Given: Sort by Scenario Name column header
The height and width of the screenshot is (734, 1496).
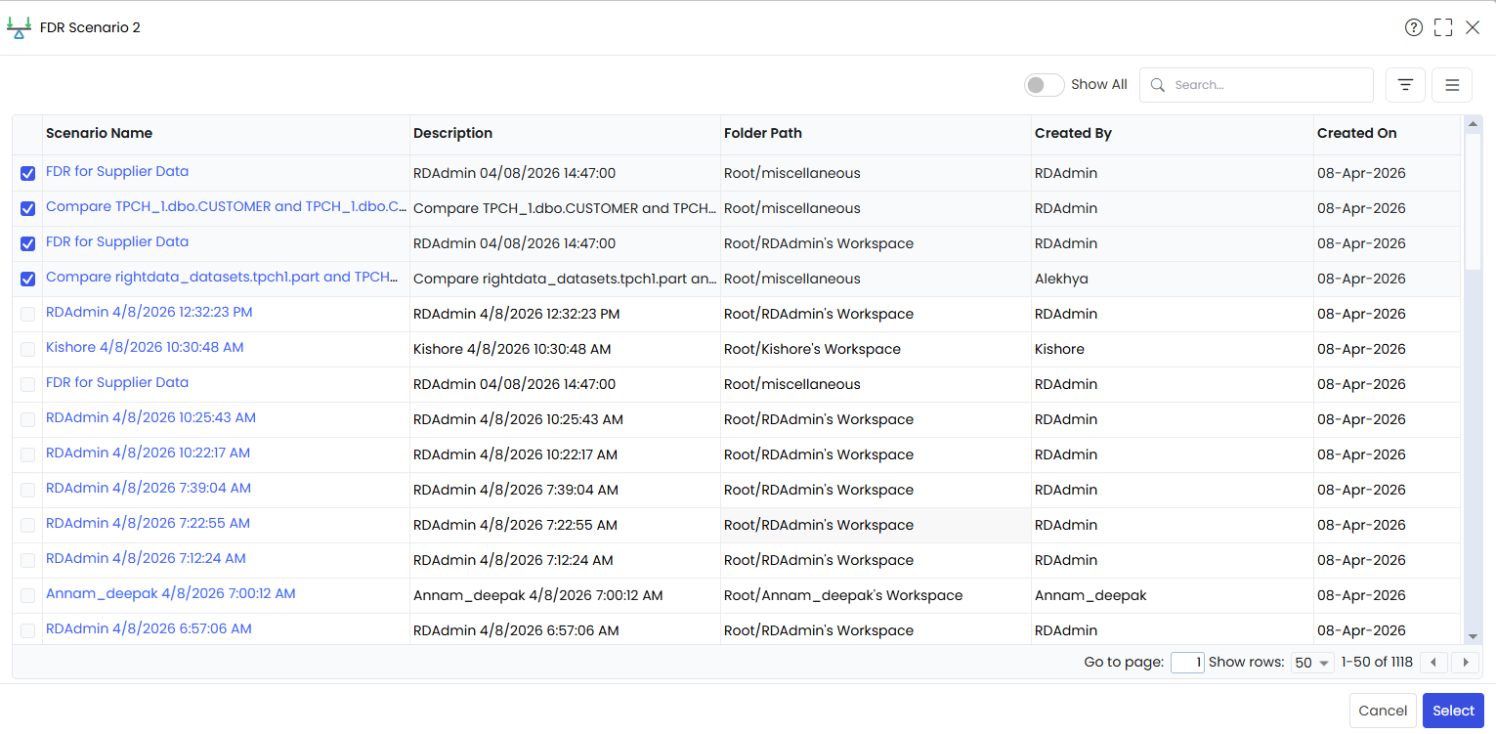Looking at the screenshot, I should pos(99,133).
